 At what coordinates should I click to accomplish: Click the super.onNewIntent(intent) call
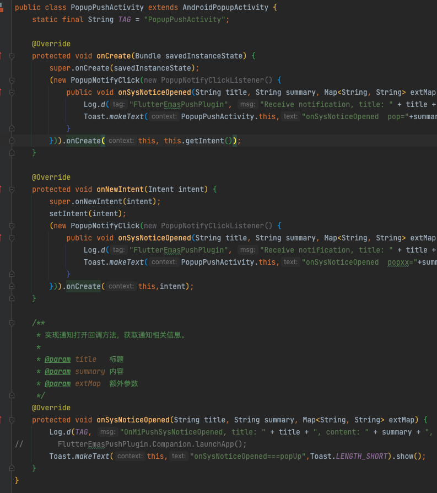point(102,201)
